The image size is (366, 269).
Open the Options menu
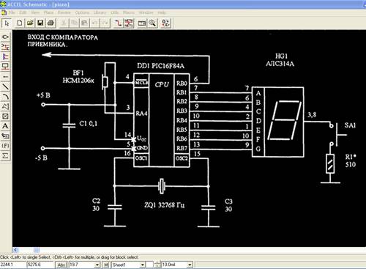click(82, 12)
